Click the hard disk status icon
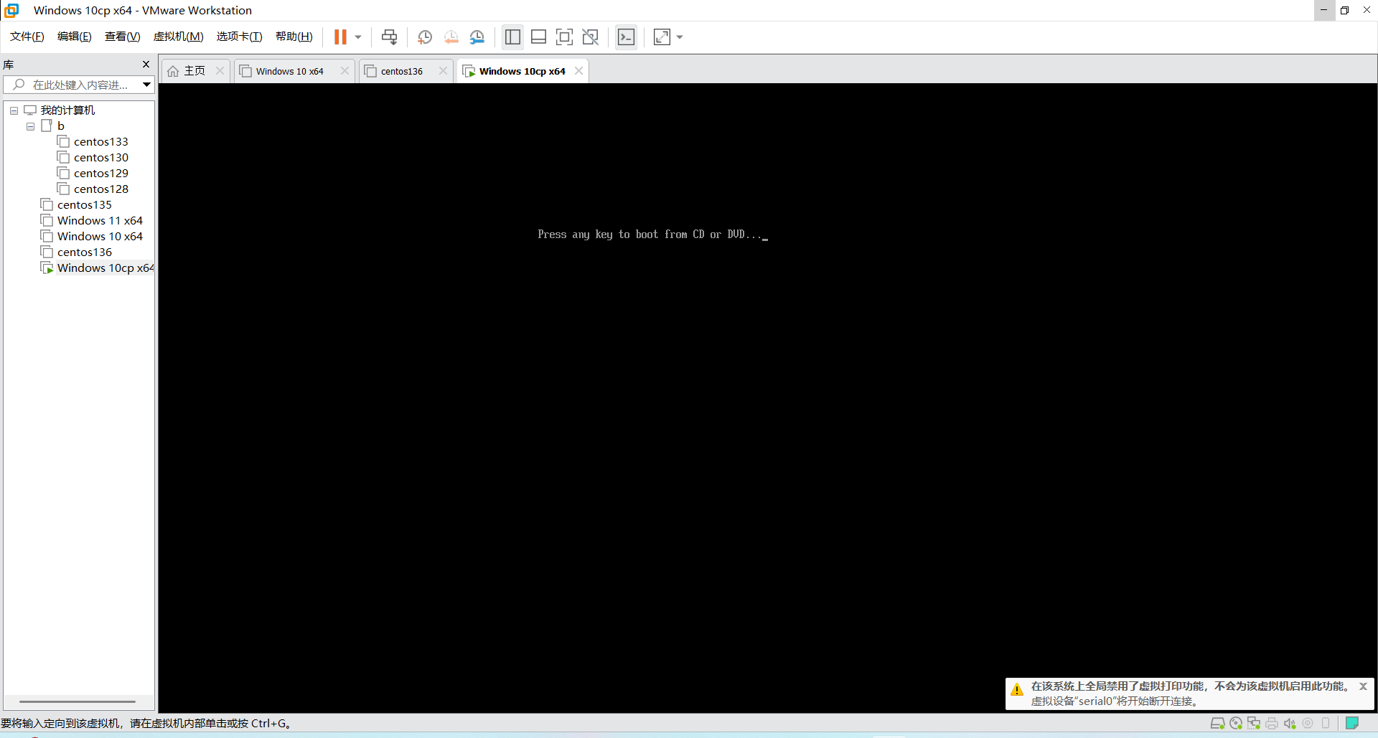The image size is (1378, 738). pos(1217,723)
